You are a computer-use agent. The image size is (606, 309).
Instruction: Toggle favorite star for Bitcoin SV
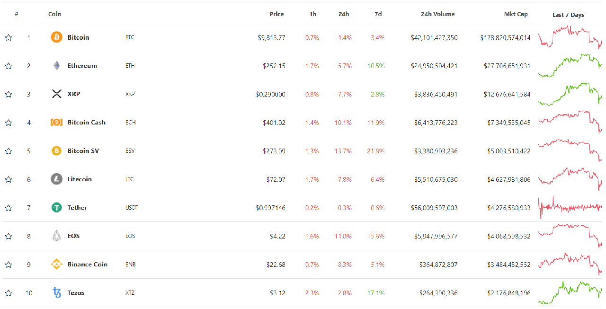click(x=8, y=151)
